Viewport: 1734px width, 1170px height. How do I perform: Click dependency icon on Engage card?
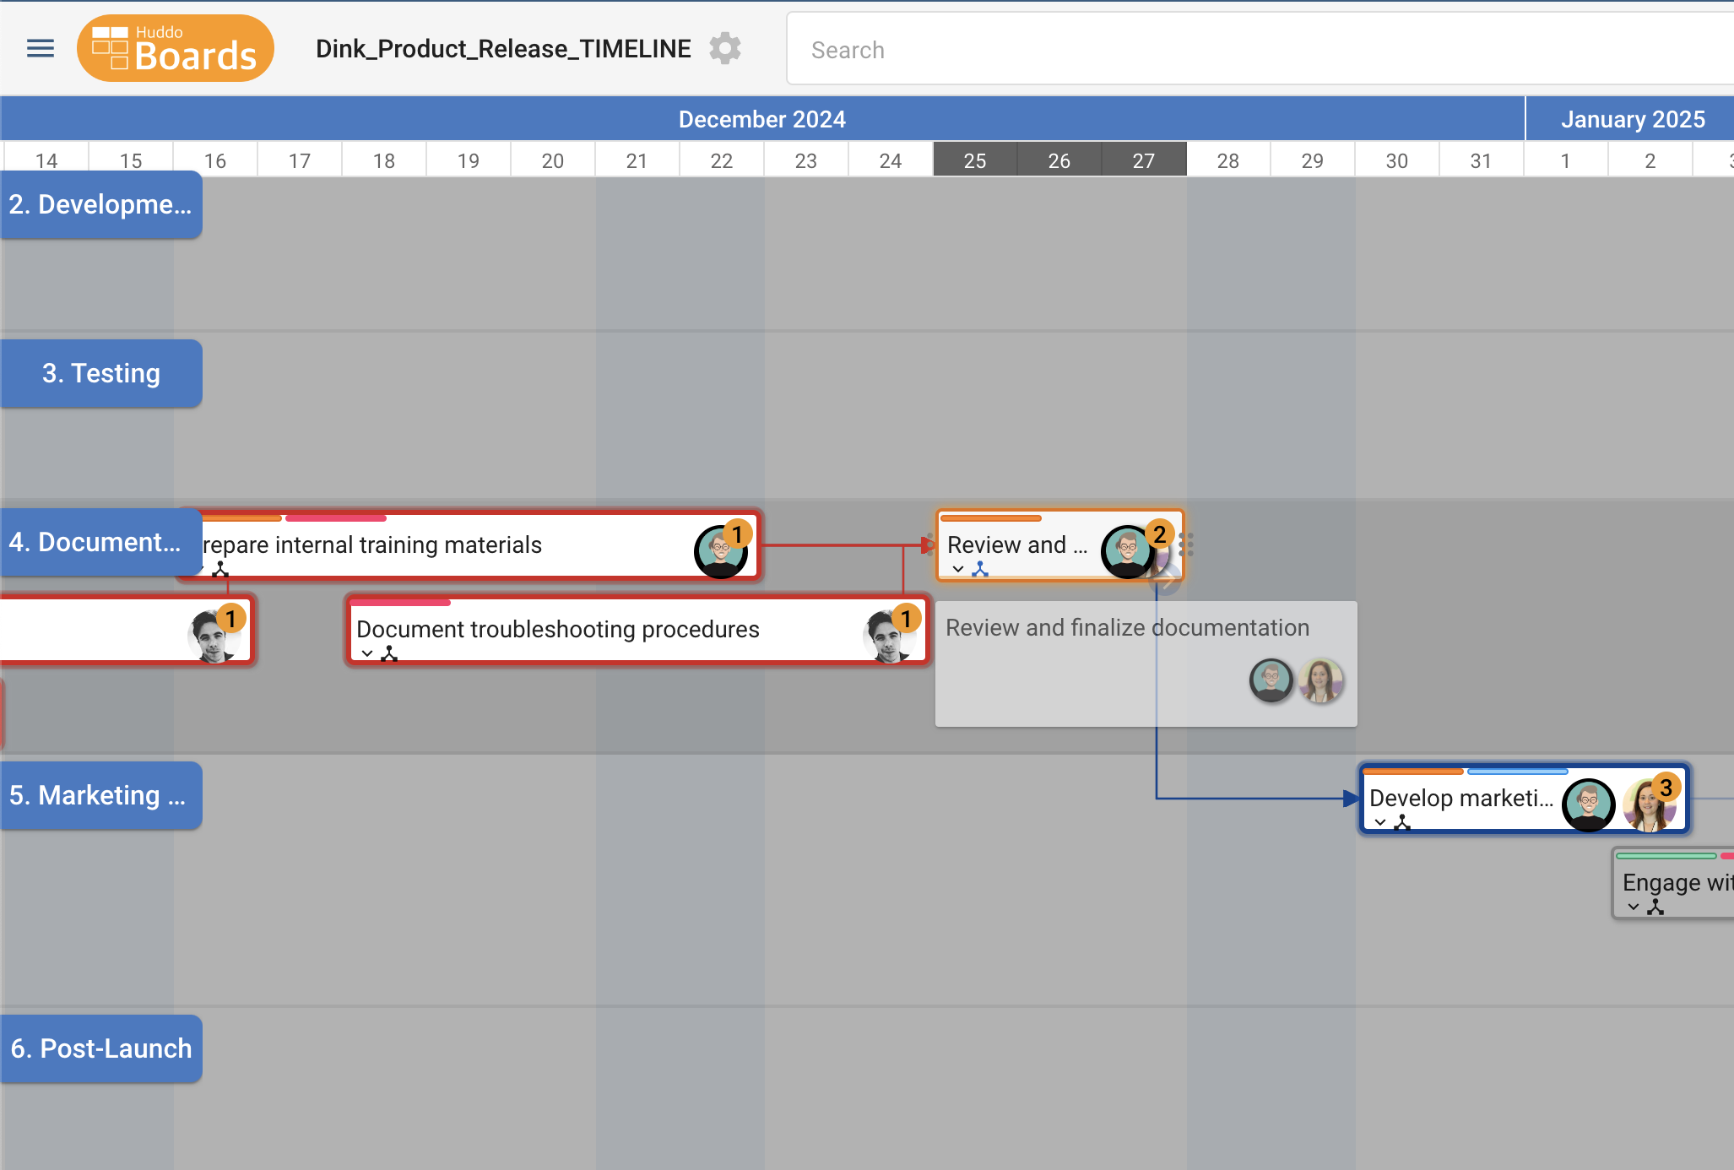pyautogui.click(x=1655, y=907)
